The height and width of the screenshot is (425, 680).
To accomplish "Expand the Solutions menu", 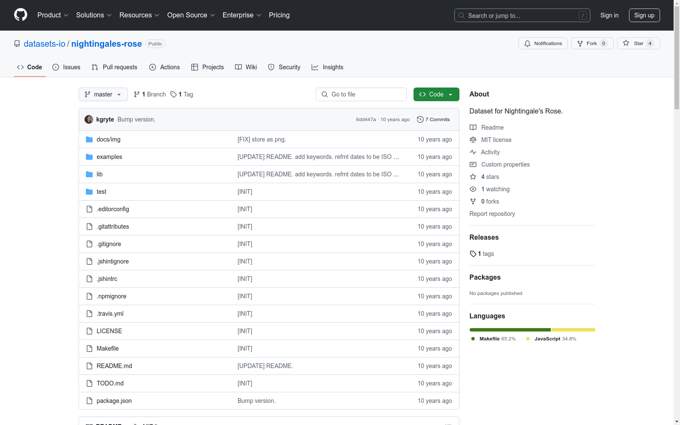I will 94,15.
